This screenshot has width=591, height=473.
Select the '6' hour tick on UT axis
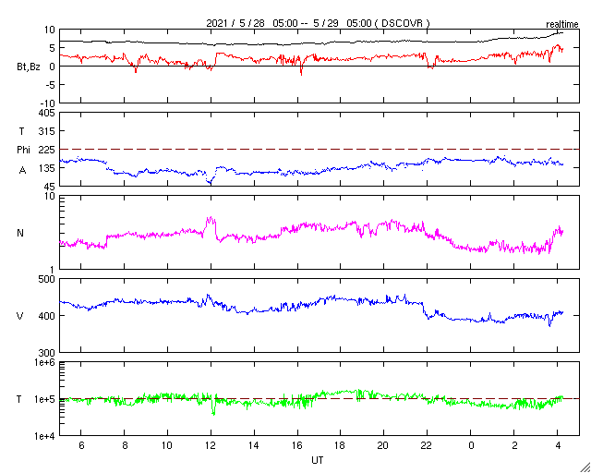(x=81, y=445)
